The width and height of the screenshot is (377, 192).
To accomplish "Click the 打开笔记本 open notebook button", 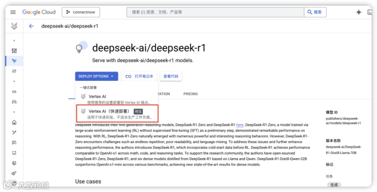I will click(x=139, y=76).
